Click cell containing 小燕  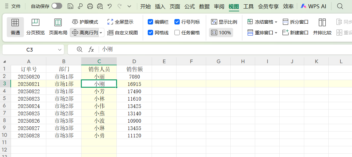(x=99, y=113)
